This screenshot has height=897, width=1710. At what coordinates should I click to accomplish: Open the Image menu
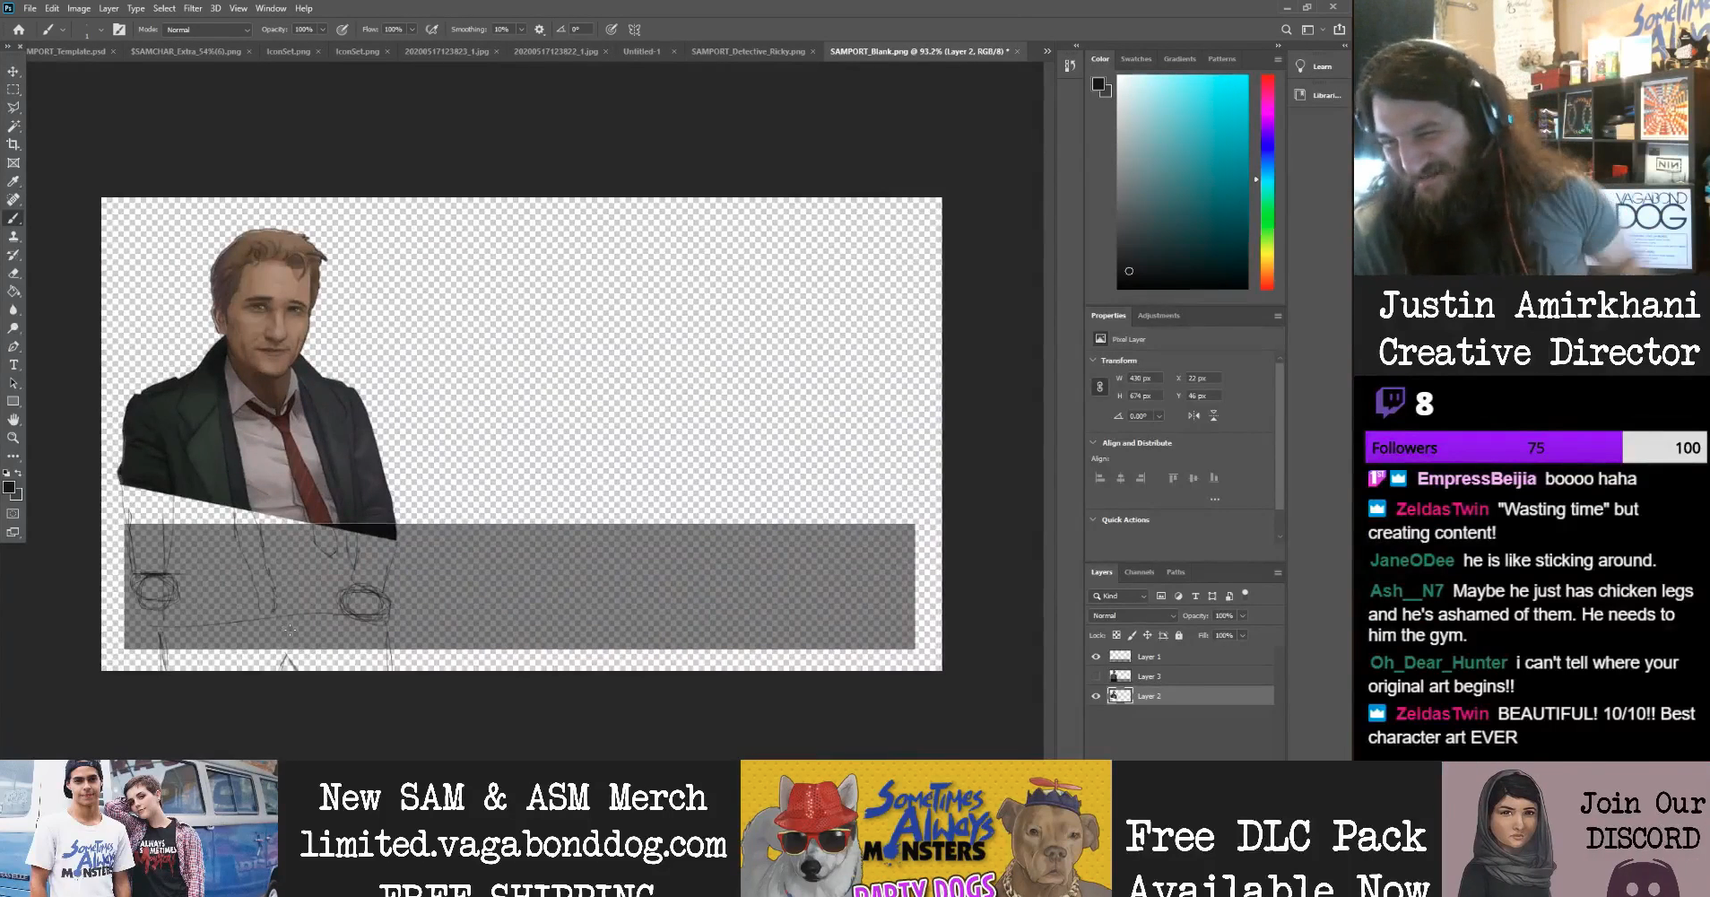[x=79, y=8]
